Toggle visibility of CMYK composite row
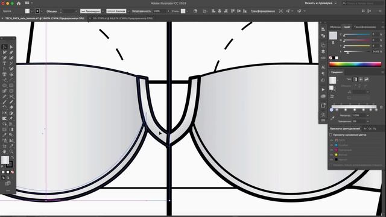Screen dimensions: 386x217 (x=332, y=140)
